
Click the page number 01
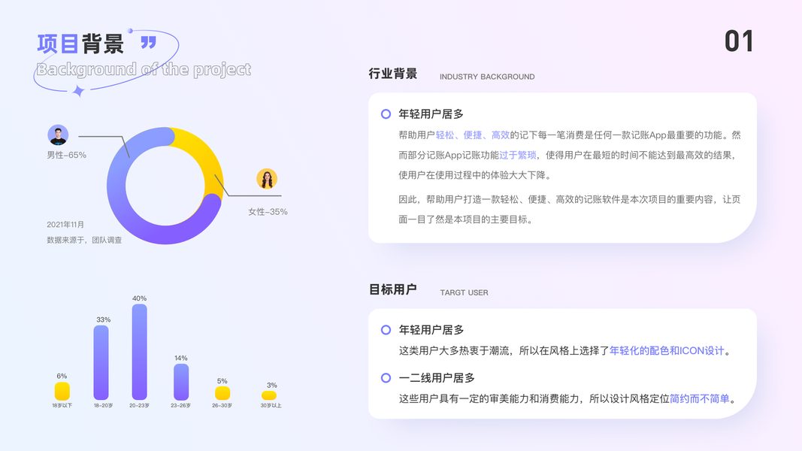pos(739,41)
